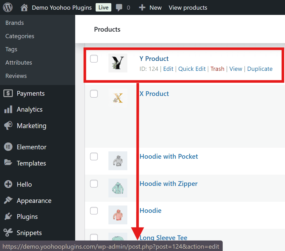The image size is (285, 251).
Task: Open the Analytics bar chart icon
Action: 8,109
